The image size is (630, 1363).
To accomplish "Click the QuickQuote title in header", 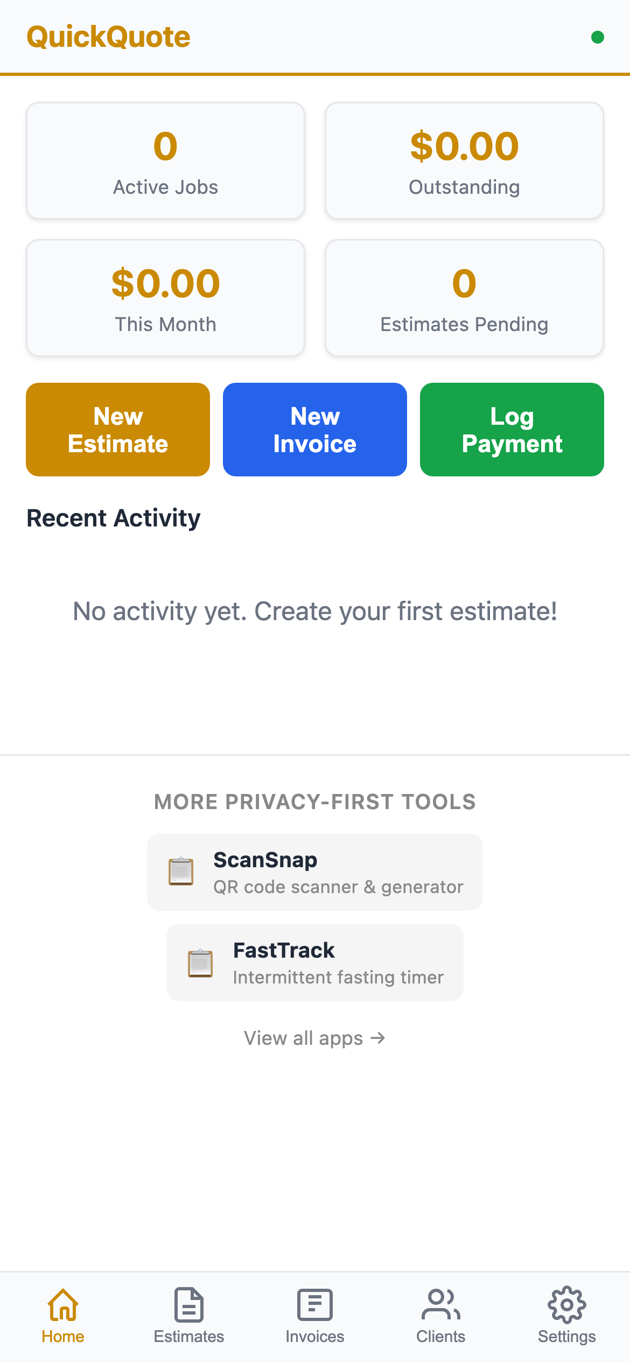I will [x=109, y=37].
